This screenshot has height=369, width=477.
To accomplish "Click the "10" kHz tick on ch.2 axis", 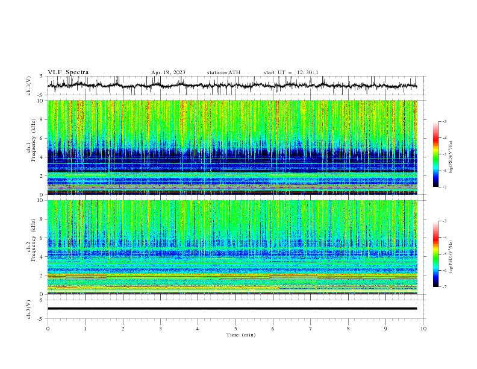I will [x=42, y=200].
